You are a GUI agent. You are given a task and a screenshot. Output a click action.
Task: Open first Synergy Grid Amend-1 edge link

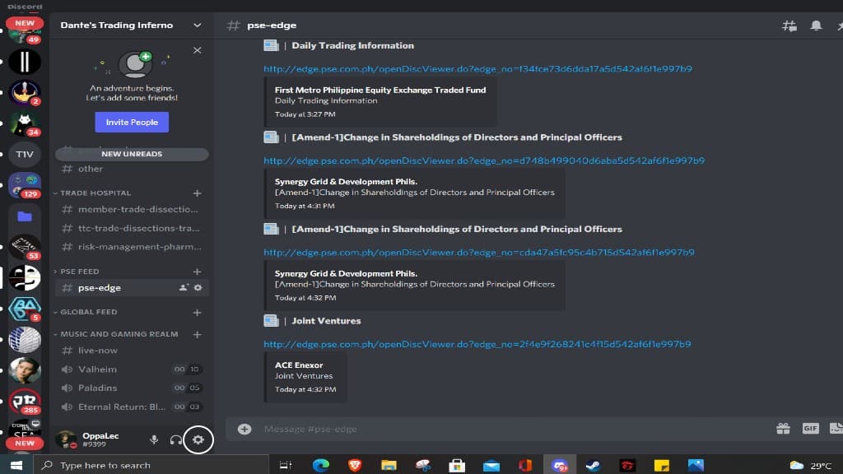[484, 160]
